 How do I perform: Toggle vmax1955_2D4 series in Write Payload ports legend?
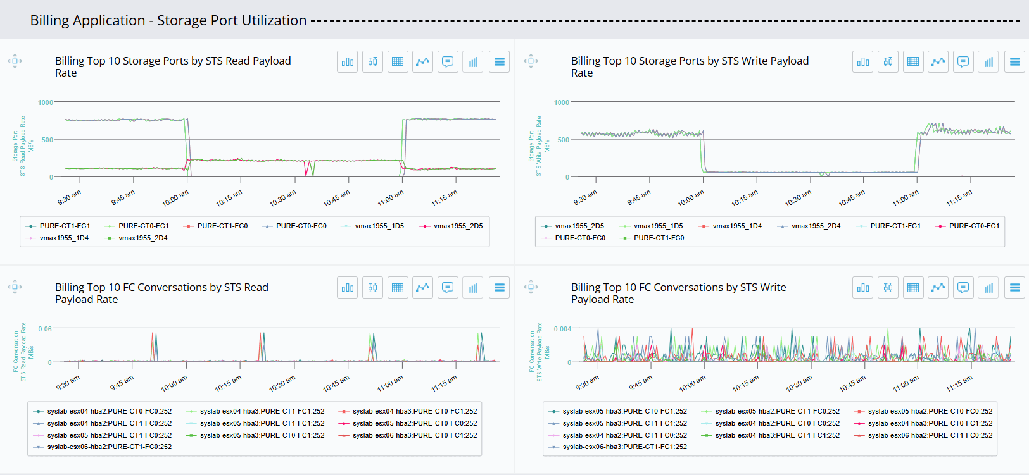pos(809,226)
